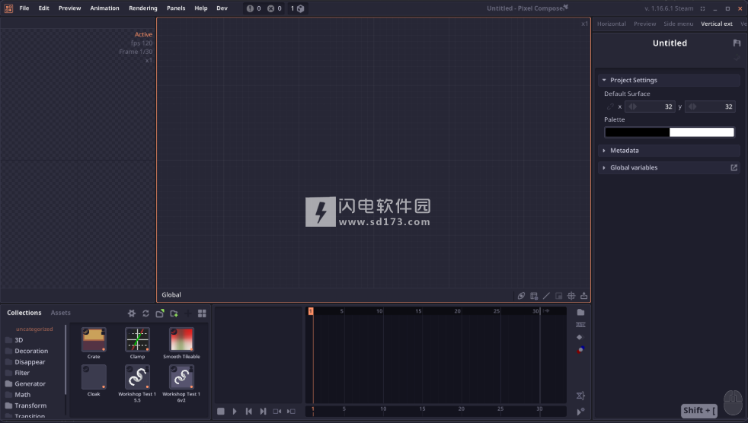Click the red-blue onion skin icon
This screenshot has height=423, width=748.
click(x=580, y=350)
